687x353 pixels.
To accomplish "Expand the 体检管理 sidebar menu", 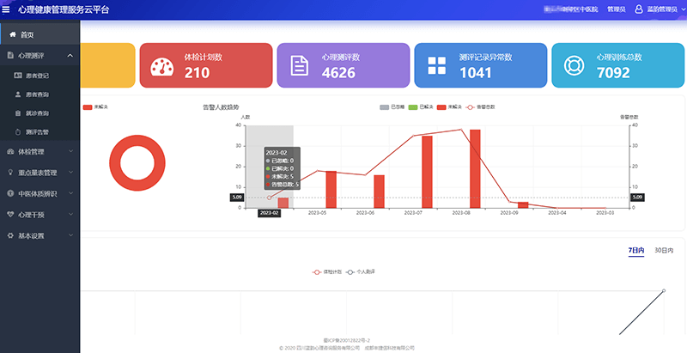I will pos(40,152).
